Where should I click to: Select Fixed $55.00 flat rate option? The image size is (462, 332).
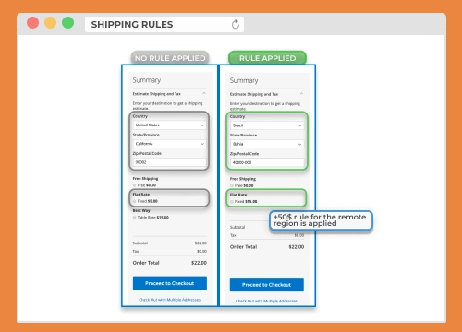tap(232, 202)
